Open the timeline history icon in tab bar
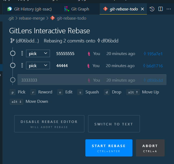174x164 pixels. pyautogui.click(x=152, y=9)
